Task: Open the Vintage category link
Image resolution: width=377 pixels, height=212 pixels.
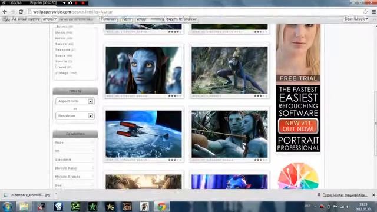Action: (66, 73)
